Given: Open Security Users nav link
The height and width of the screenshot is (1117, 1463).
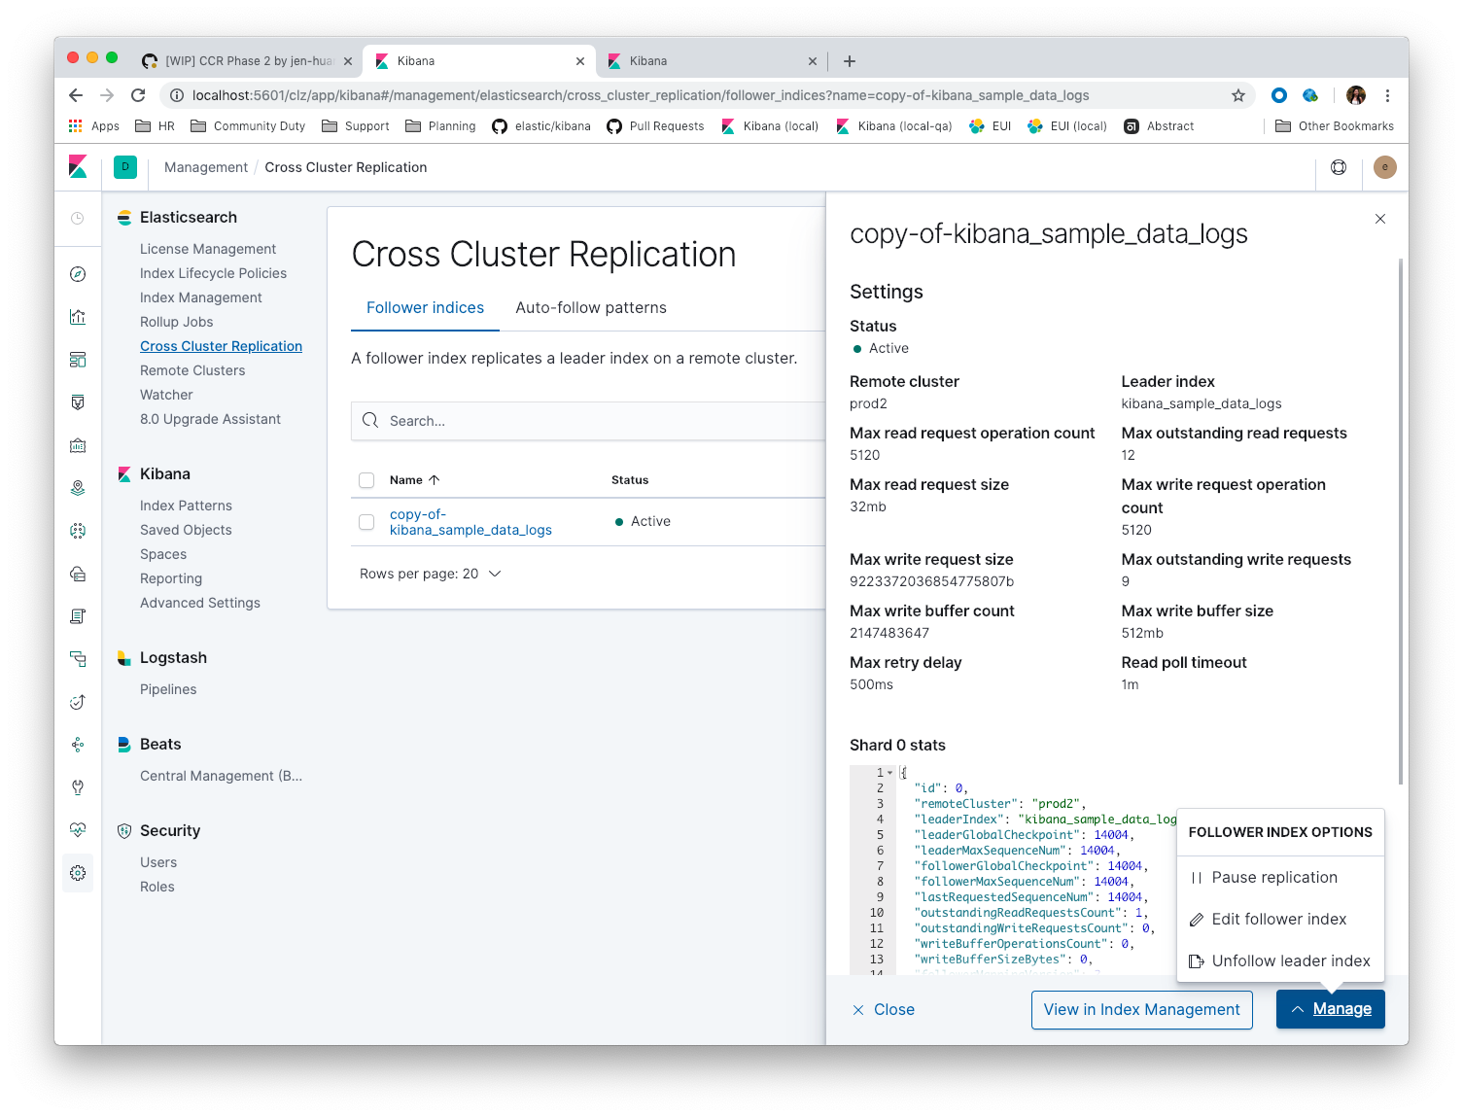Looking at the screenshot, I should click(158, 862).
